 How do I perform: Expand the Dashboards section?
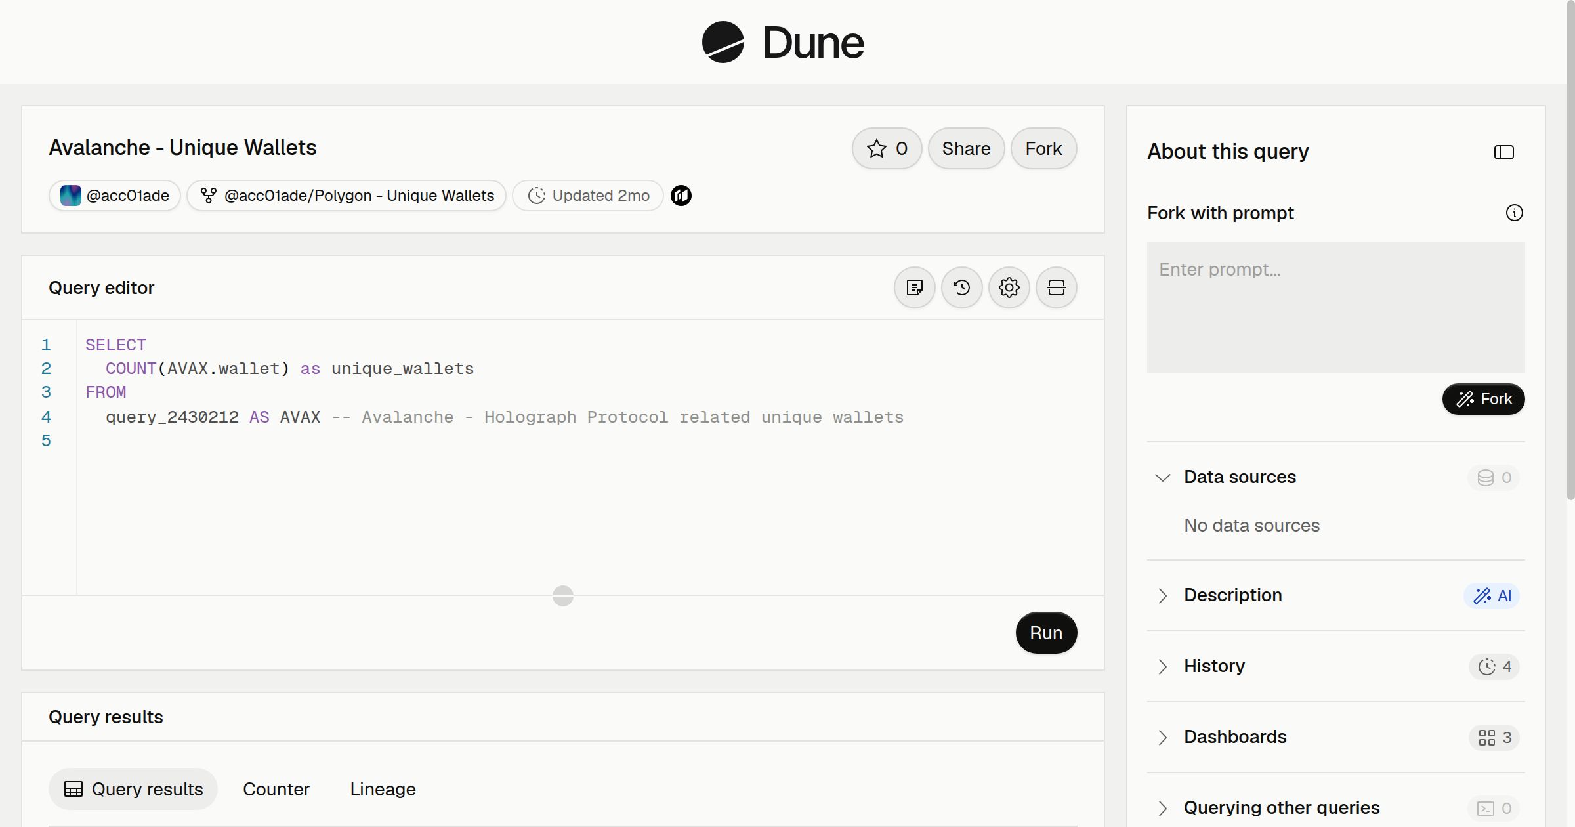1163,737
